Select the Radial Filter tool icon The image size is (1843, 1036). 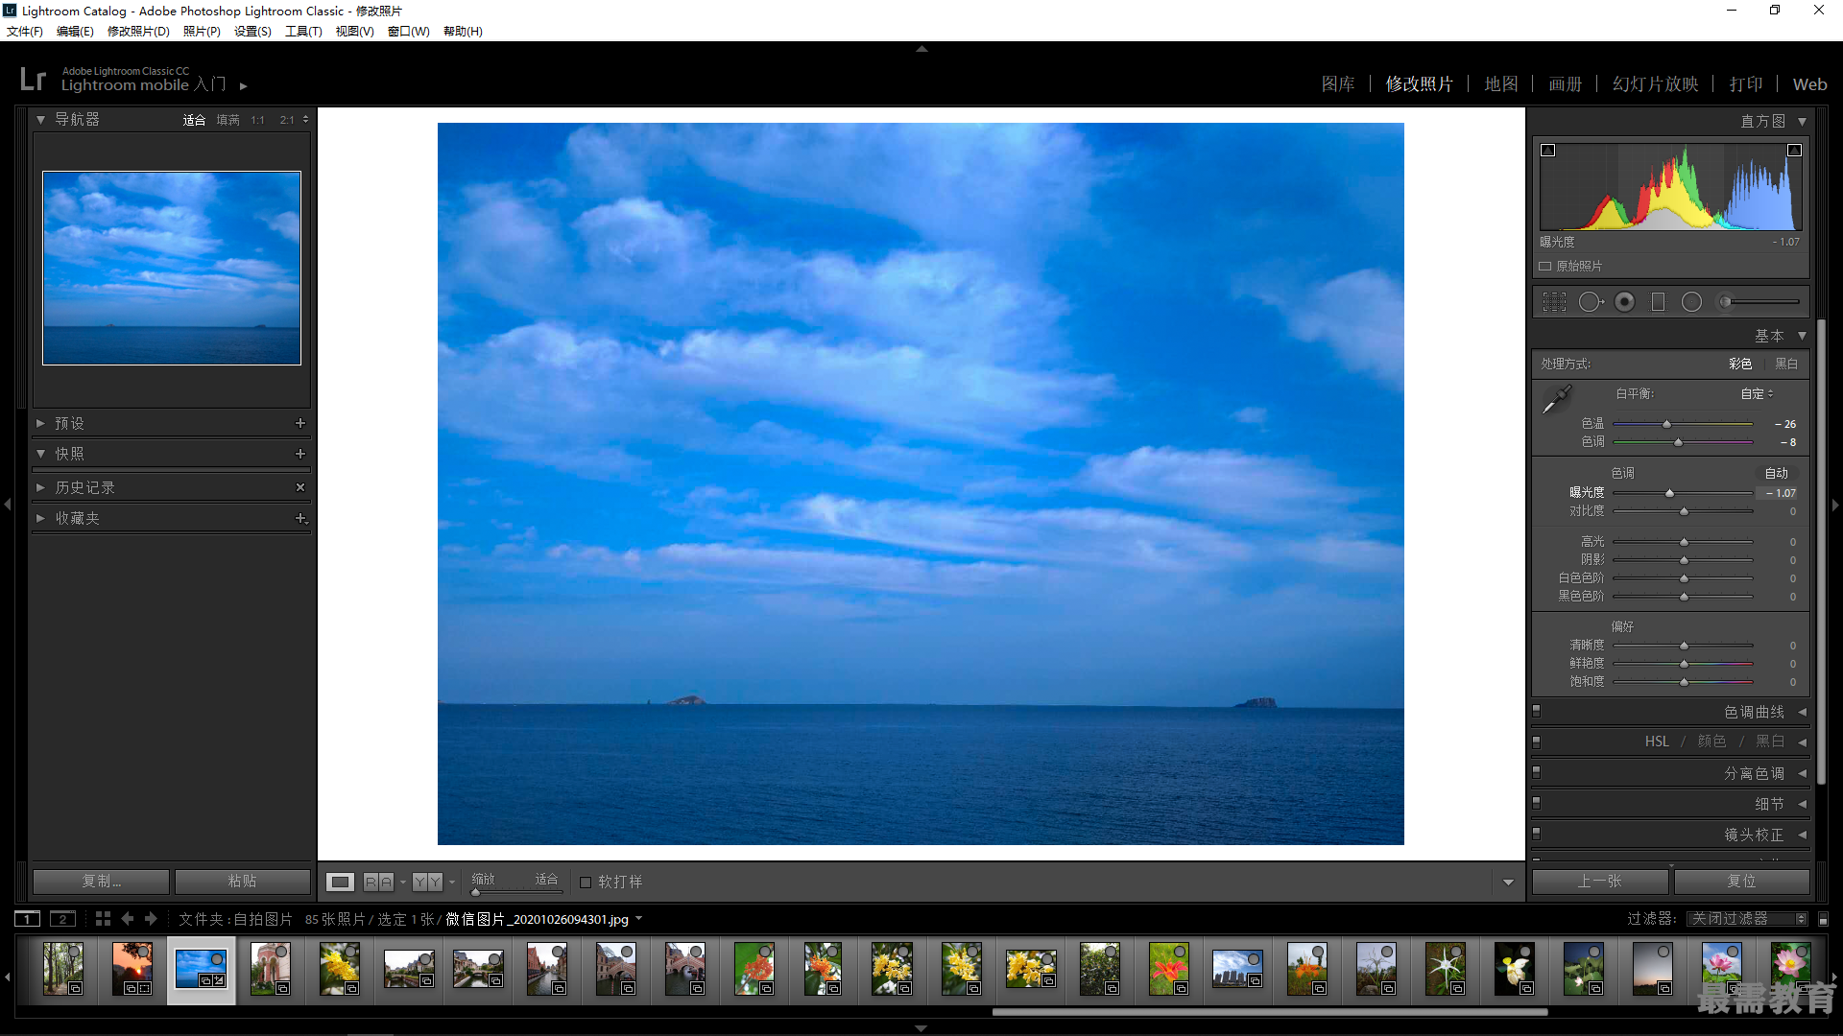click(x=1691, y=302)
